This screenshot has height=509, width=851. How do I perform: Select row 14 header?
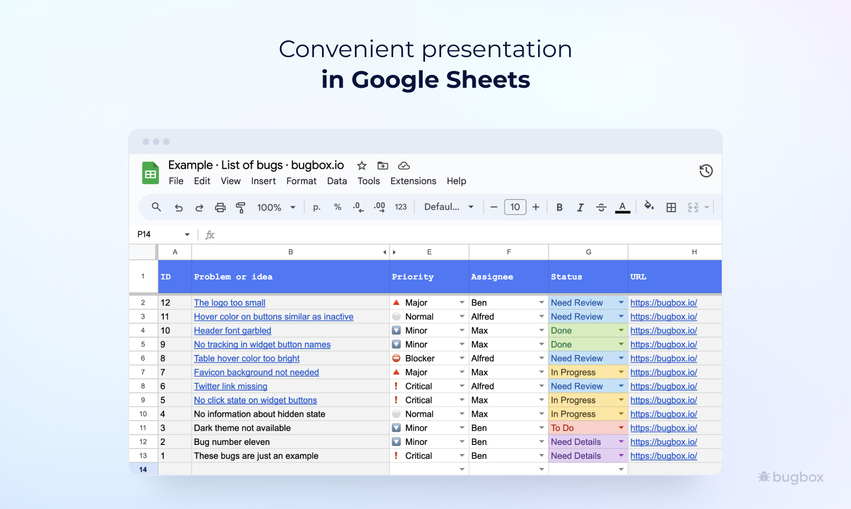pyautogui.click(x=143, y=470)
